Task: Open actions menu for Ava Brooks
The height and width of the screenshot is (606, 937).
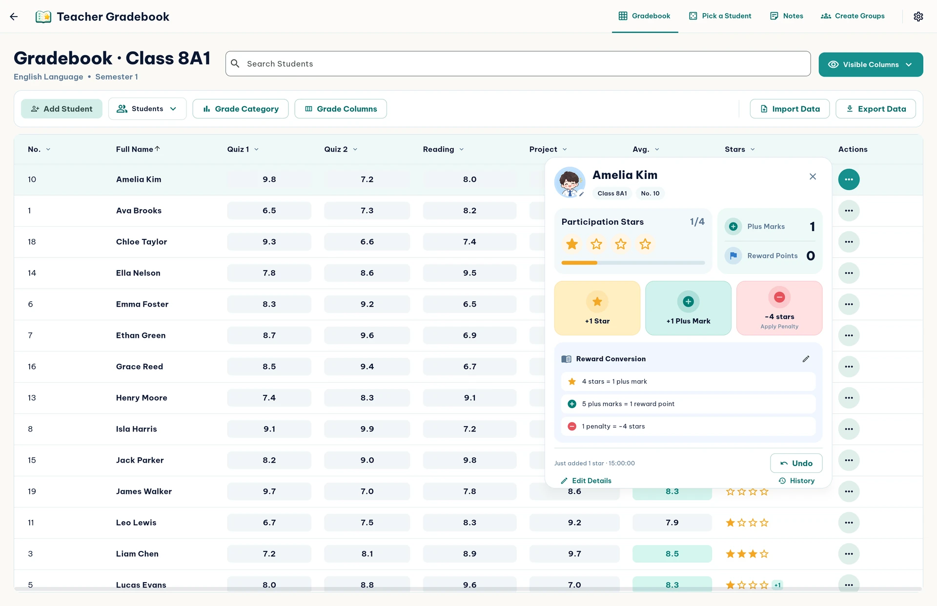Action: click(849, 211)
